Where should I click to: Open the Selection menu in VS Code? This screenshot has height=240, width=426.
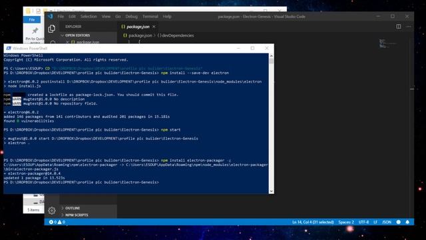(89, 16)
